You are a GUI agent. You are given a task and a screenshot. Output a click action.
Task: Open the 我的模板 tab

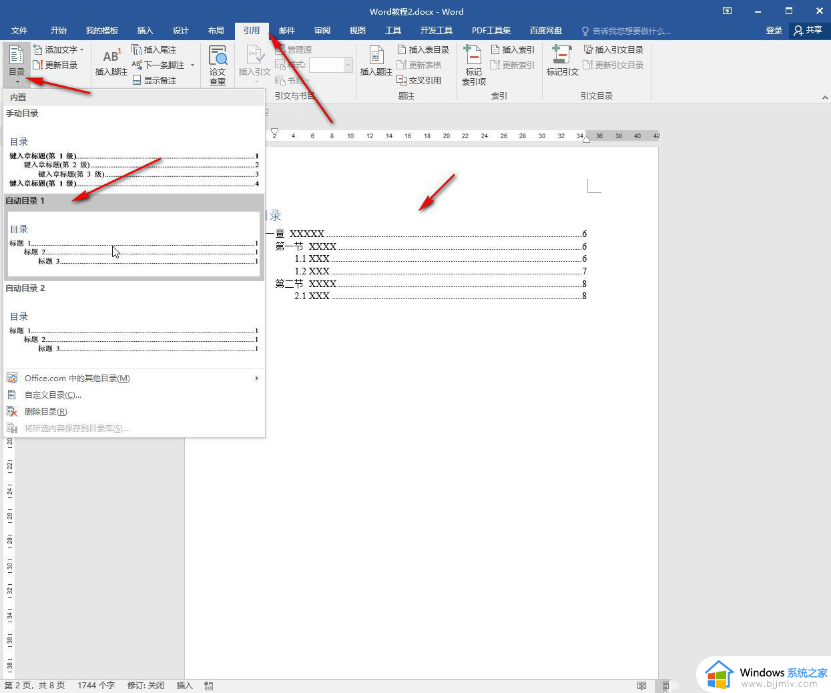pyautogui.click(x=101, y=30)
